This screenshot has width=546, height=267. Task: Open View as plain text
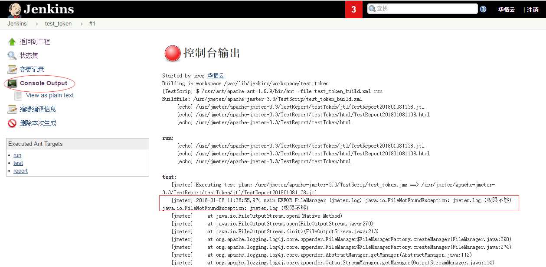[x=50, y=95]
